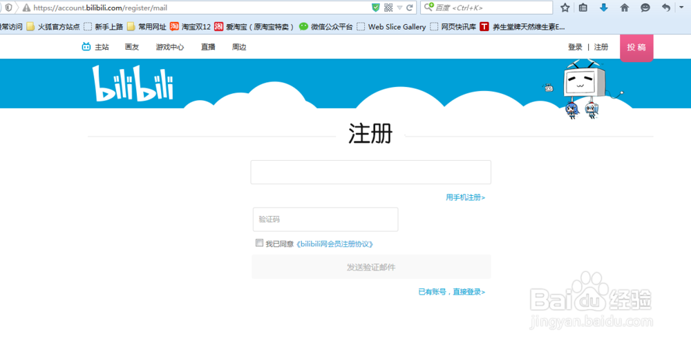Click the red T bookmark favicon
This screenshot has width=691, height=345.
pyautogui.click(x=484, y=27)
